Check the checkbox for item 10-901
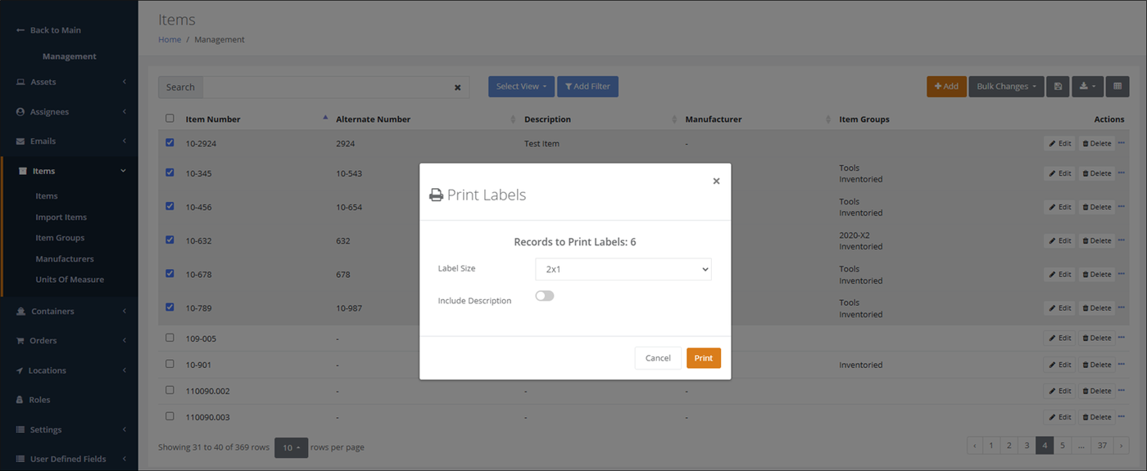 pyautogui.click(x=170, y=364)
